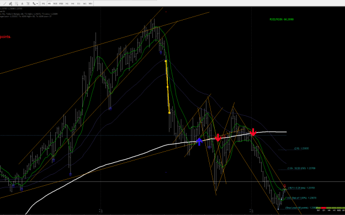Viewport: 345px width, 215px height.
Task: Select the Fibonacci retracement tool
Action: click(16, 3)
